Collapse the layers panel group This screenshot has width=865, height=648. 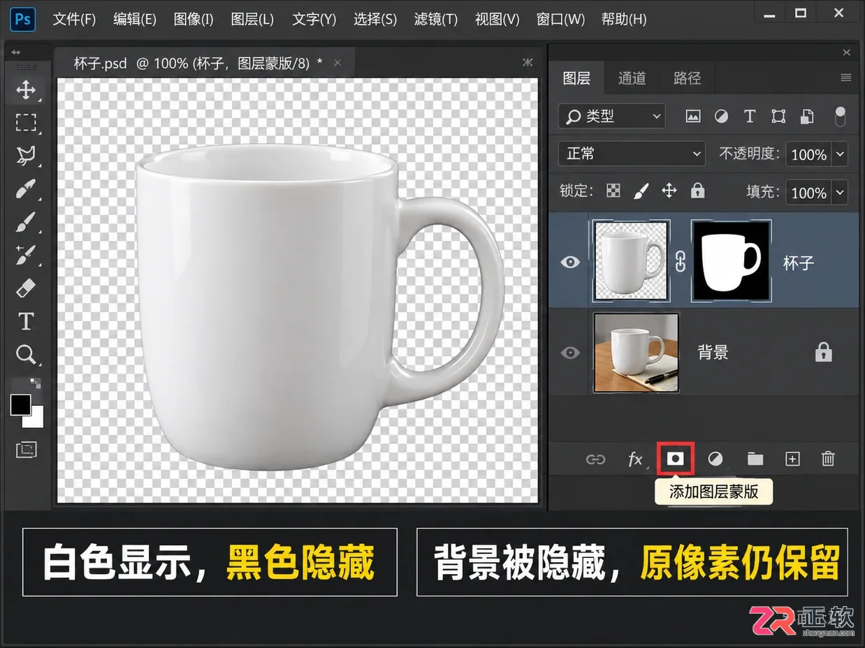pos(846,52)
